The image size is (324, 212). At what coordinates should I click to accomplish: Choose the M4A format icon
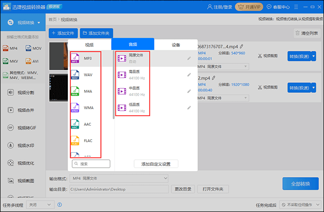(x=75, y=91)
